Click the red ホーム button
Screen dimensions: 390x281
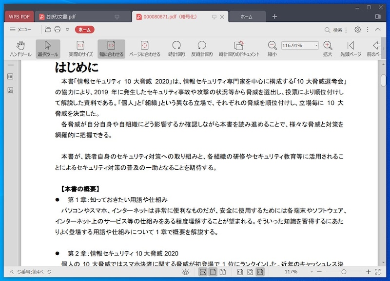point(84,30)
